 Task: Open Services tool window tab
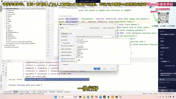point(67,92)
